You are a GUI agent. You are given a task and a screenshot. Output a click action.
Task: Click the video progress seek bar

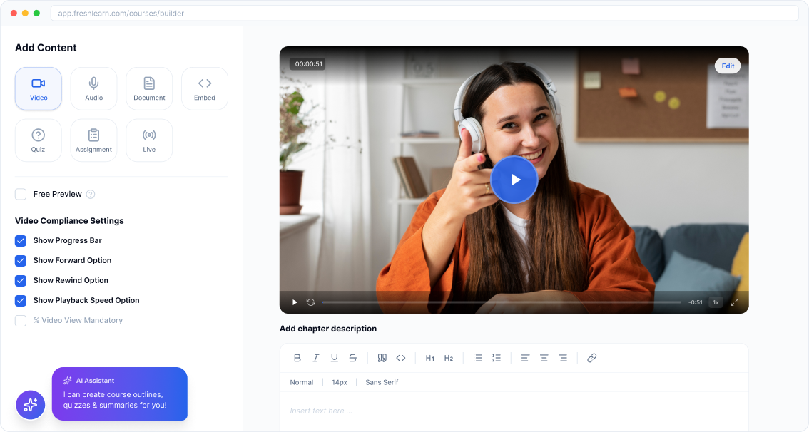(501, 302)
